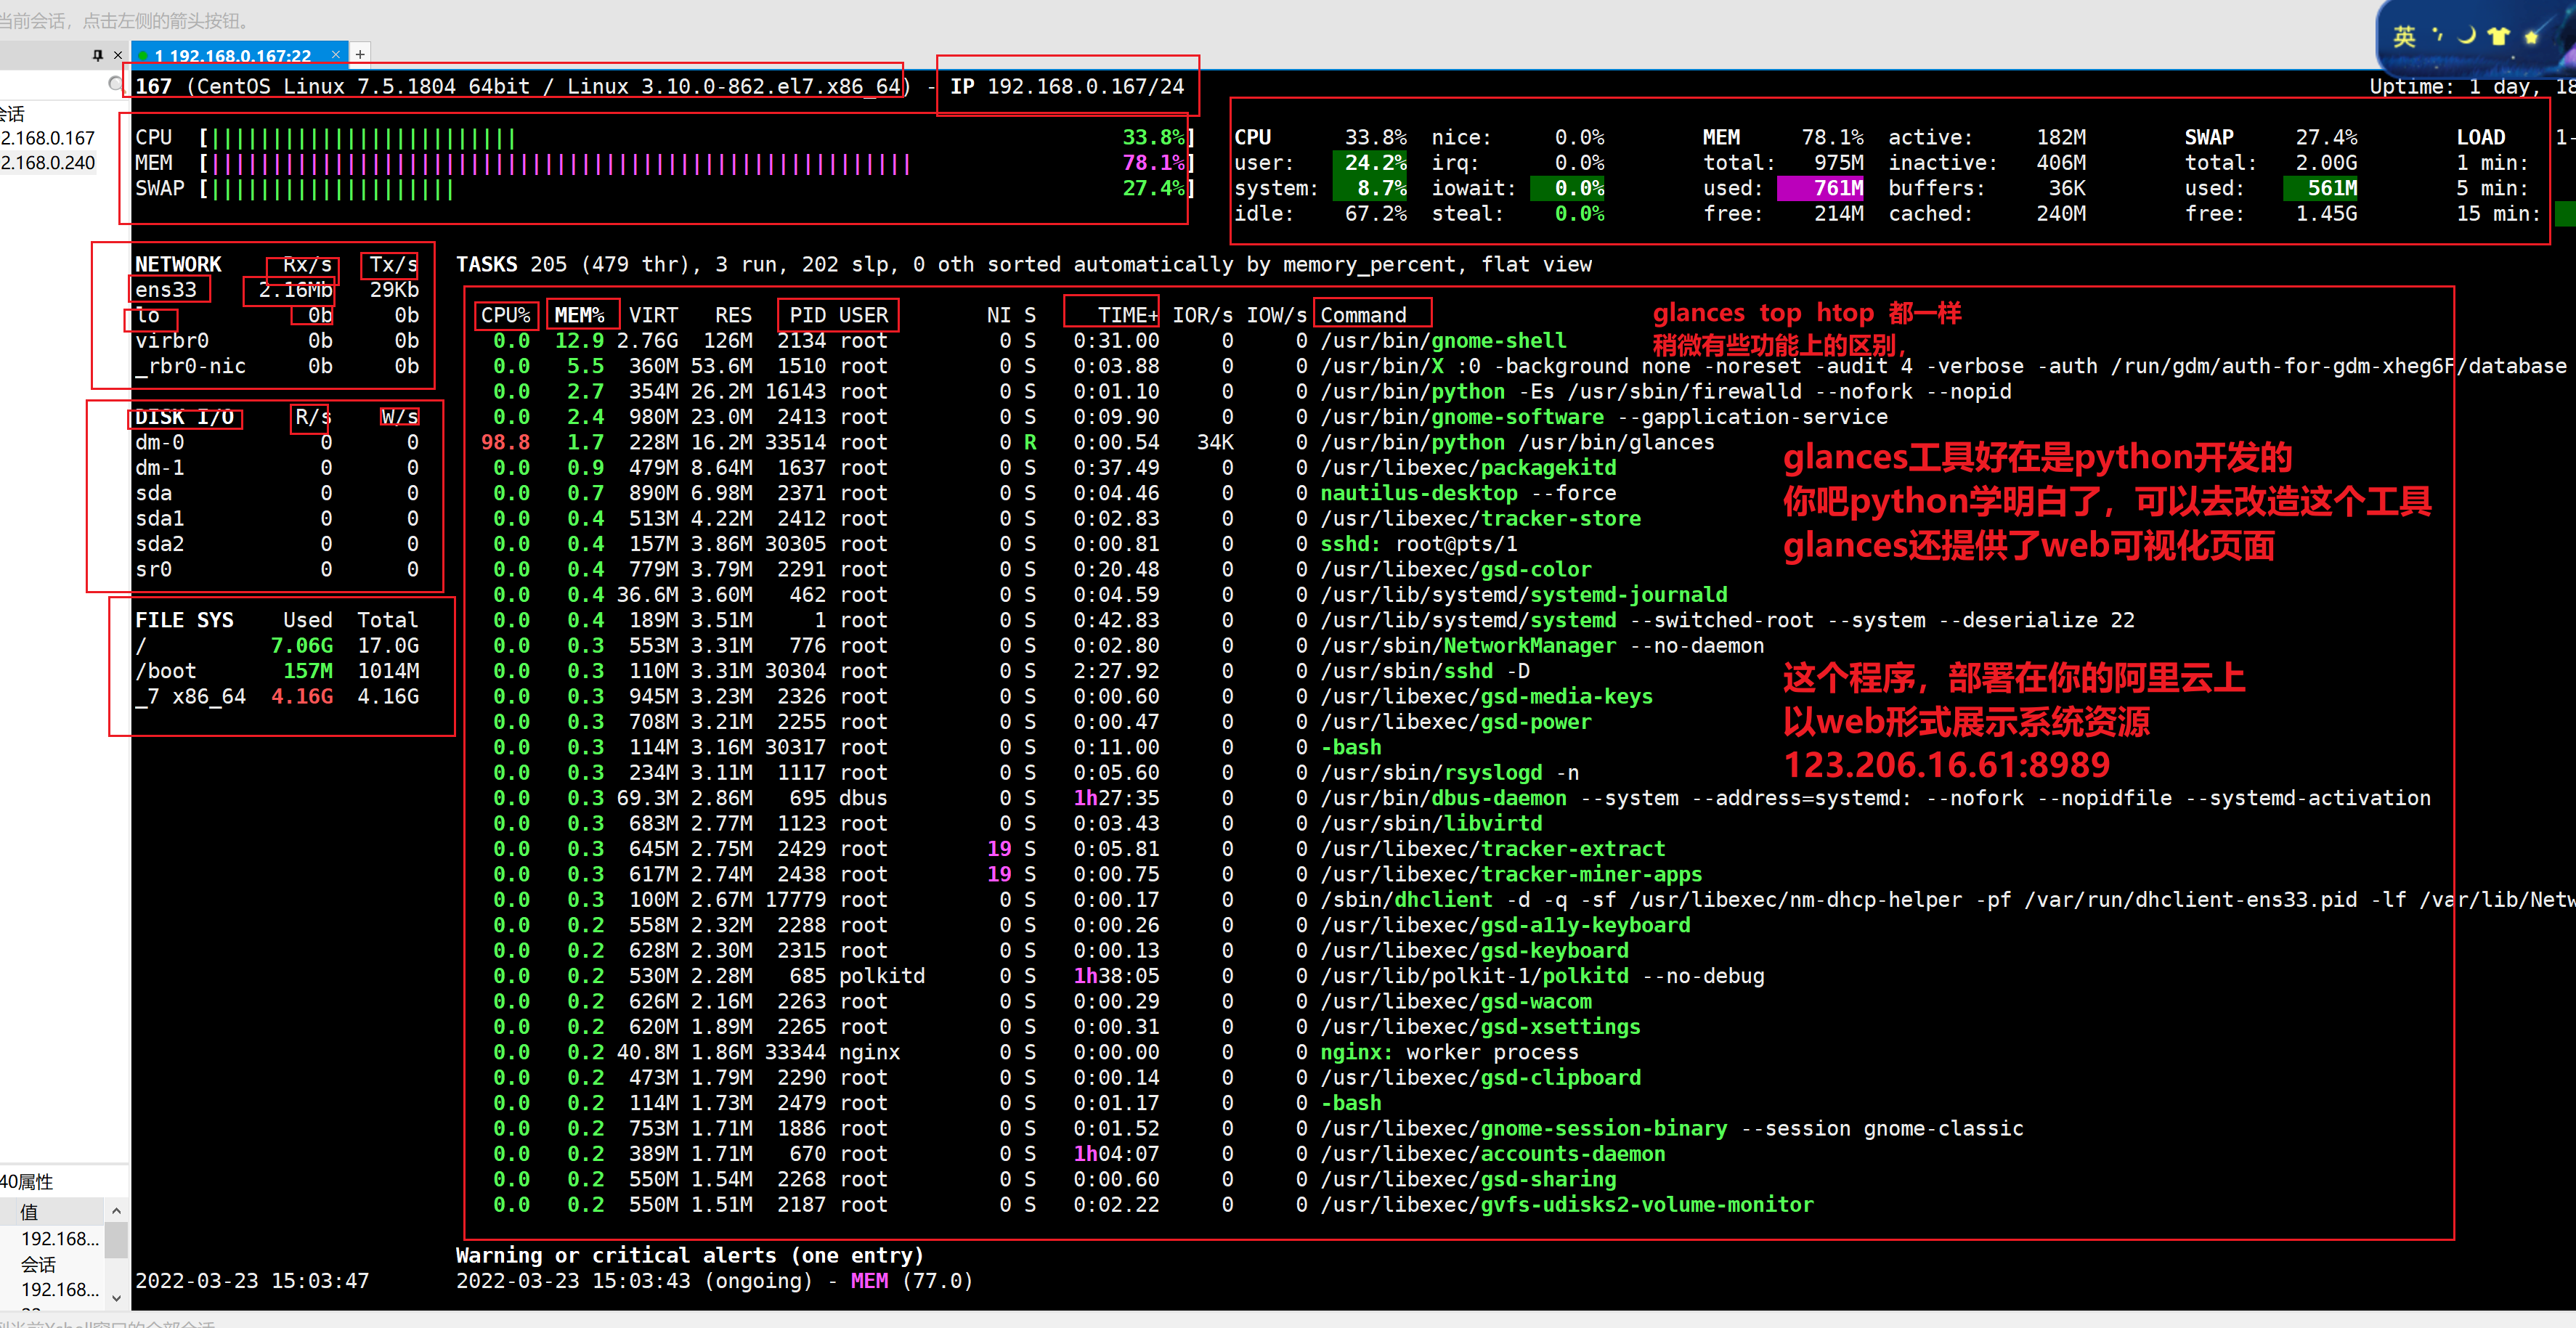Click the 98.8 CPU value

point(505,442)
